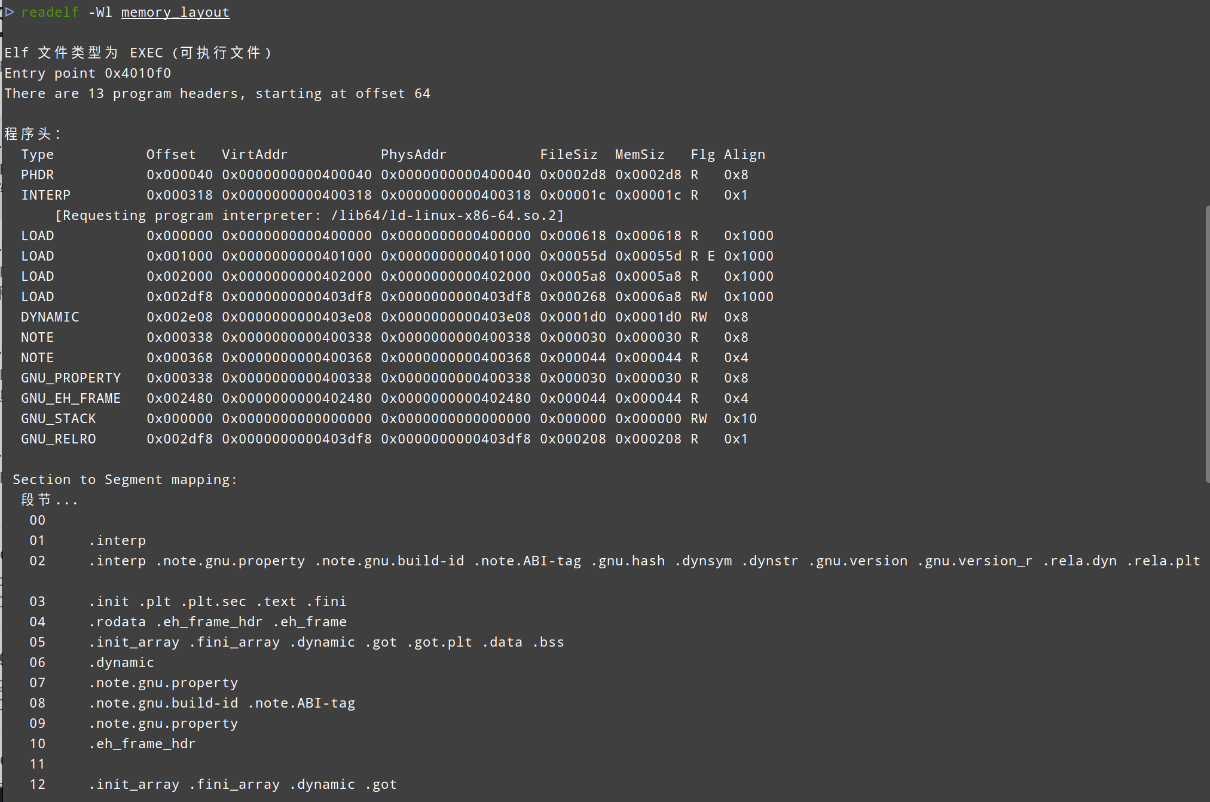Viewport: 1210px width, 802px height.
Task: Click the GNU_STACK segment type label
Action: click(x=58, y=418)
